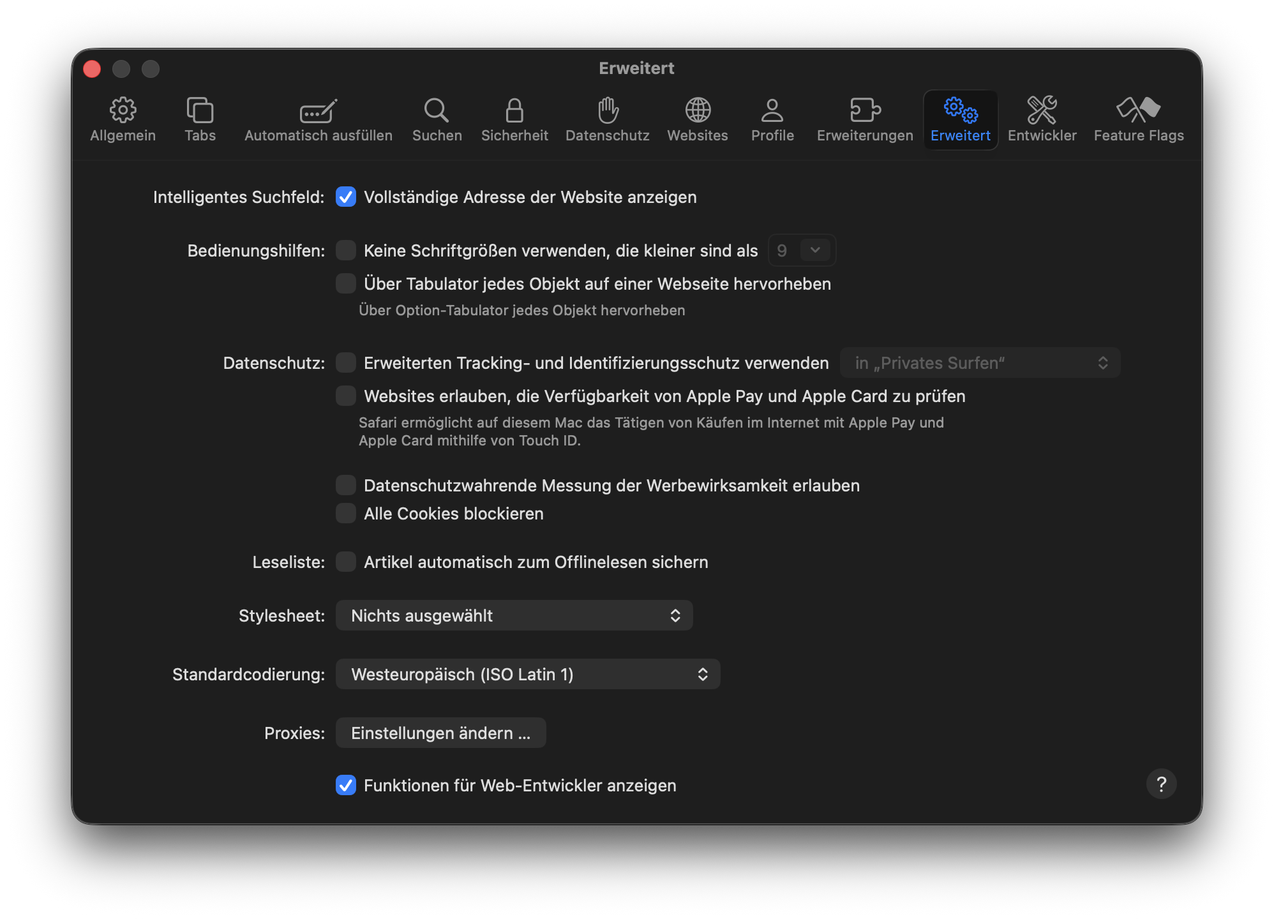
Task: Enable Alle Cookies blockieren checkbox
Action: point(346,514)
